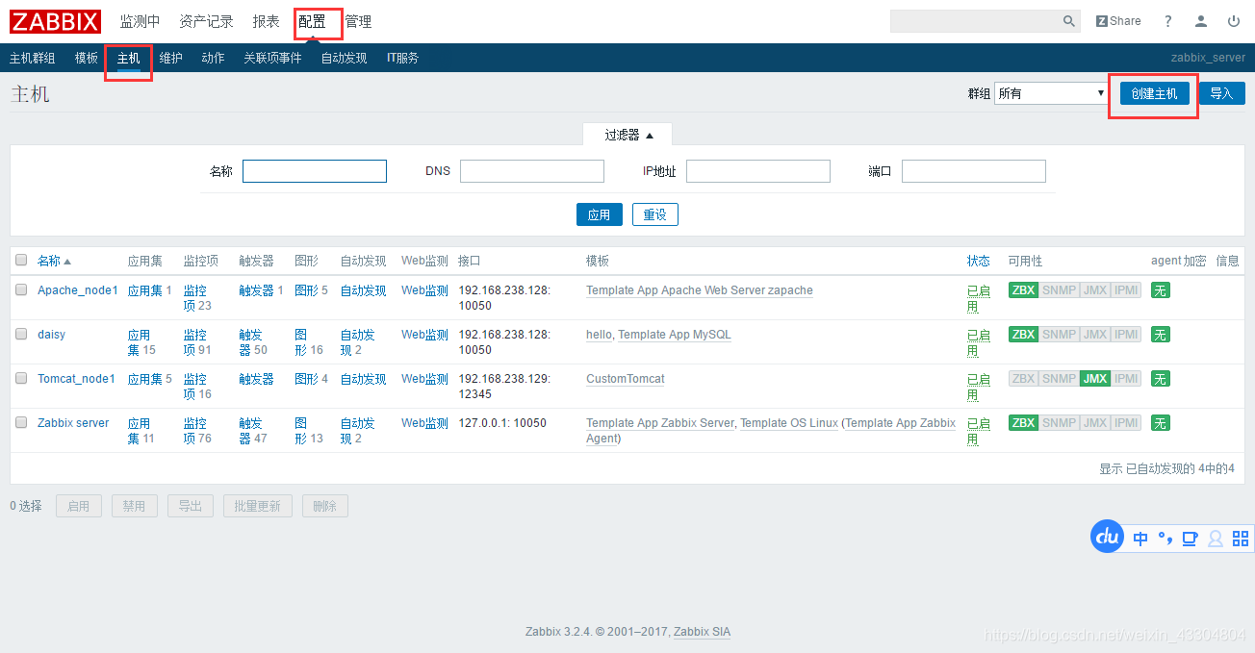Sort hosts by 名称 column header
The height and width of the screenshot is (653, 1255).
[54, 261]
